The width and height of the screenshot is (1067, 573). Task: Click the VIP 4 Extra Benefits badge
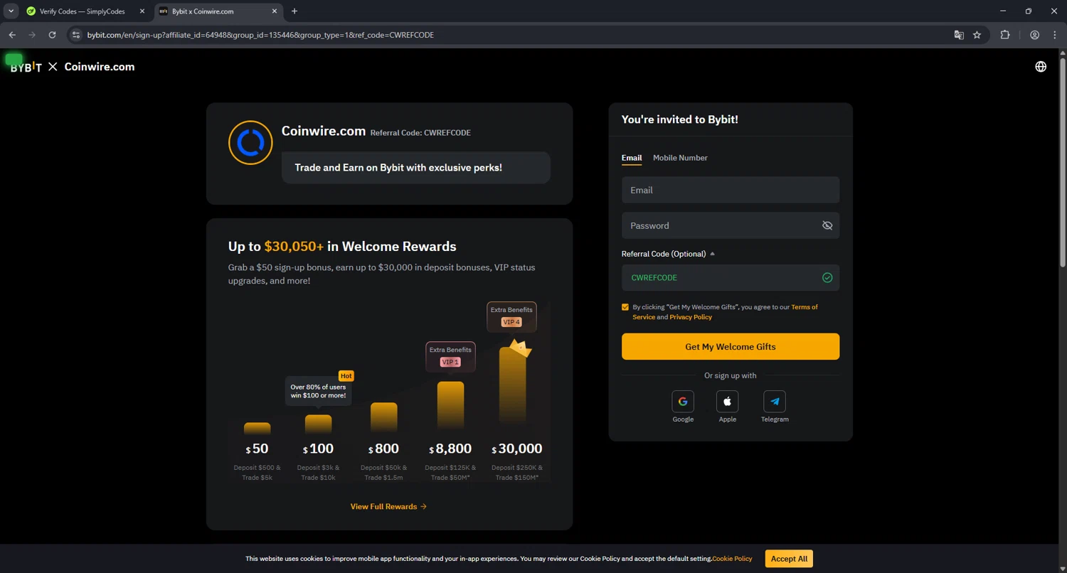pos(511,316)
